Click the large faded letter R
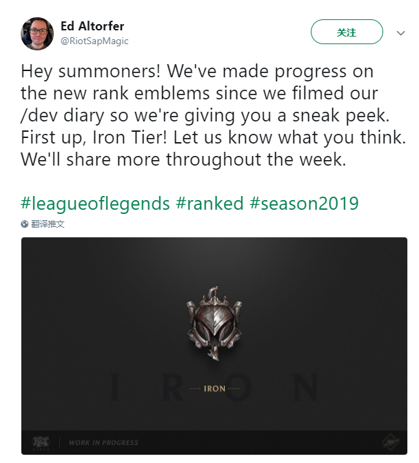Viewport: 419px width, 463px height. [x=174, y=387]
